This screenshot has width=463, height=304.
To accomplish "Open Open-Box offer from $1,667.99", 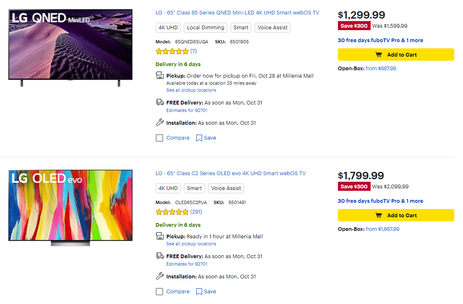I will pos(383,229).
